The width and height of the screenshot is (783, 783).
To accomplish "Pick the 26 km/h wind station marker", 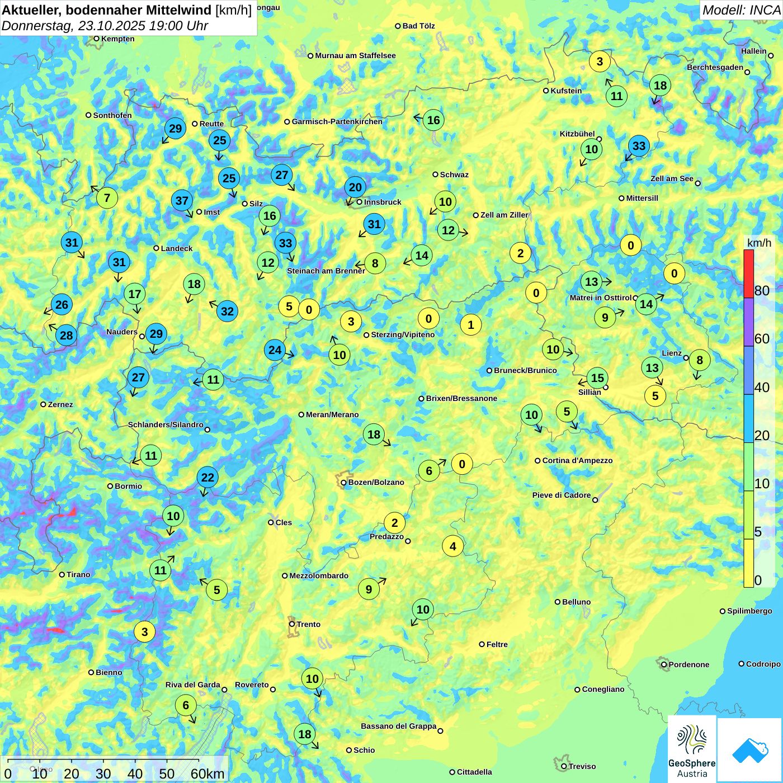I will coord(62,305).
